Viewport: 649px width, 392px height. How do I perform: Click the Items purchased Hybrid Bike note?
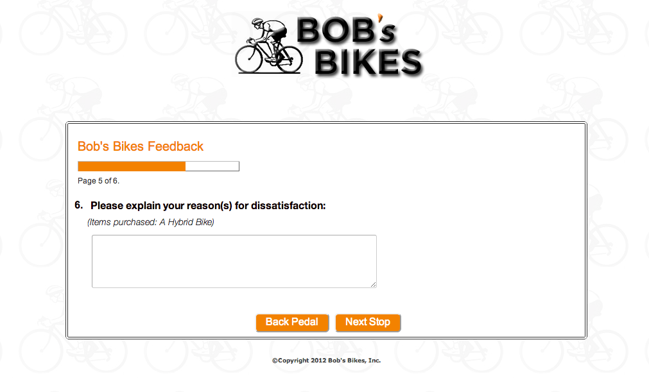(x=151, y=222)
